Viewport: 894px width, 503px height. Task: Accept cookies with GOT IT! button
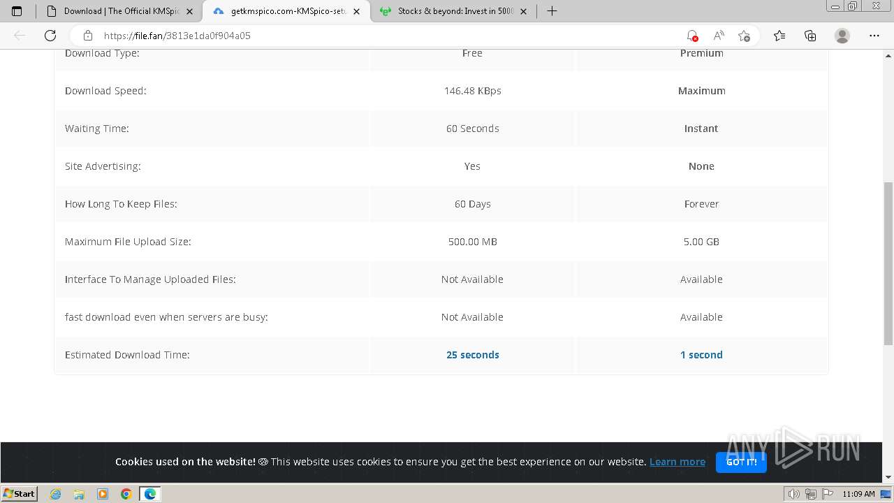[741, 462]
